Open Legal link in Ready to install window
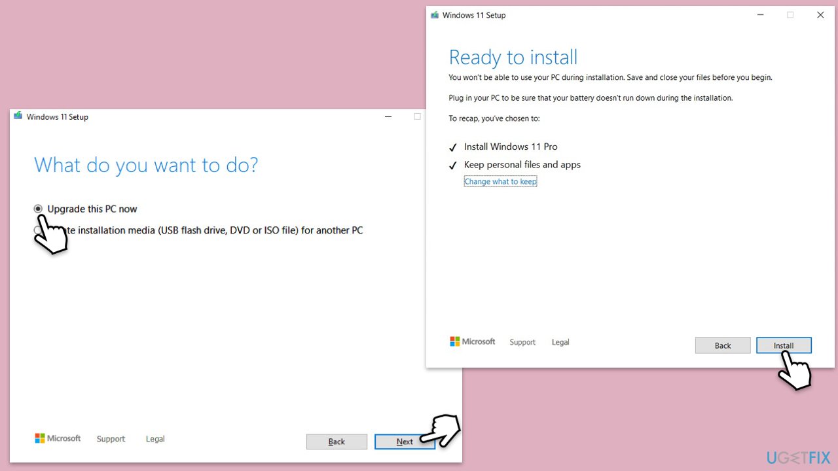838x471 pixels. pyautogui.click(x=560, y=342)
